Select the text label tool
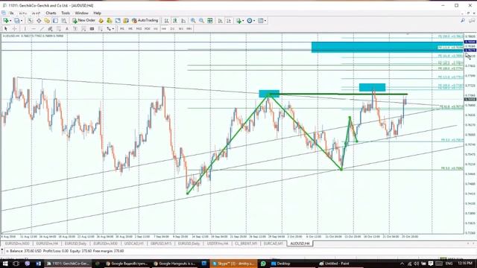Screen dimensions: 477x268 [75, 28]
